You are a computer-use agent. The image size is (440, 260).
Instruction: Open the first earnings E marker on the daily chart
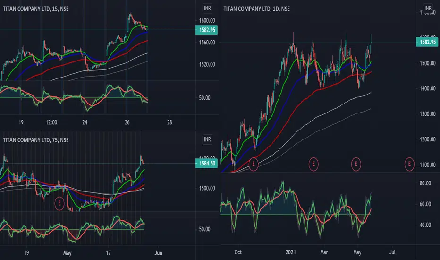pos(254,164)
